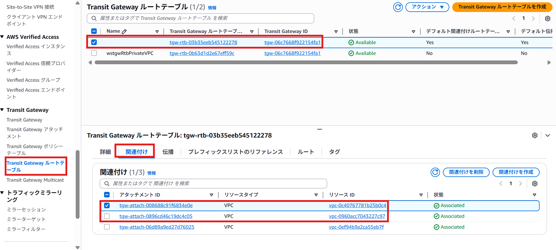
Task: Select the wstgwRtbPrivateVPC route table checkbox
Action: pos(94,53)
